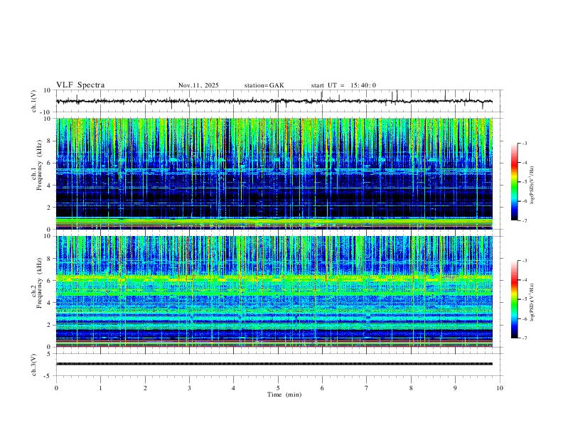The width and height of the screenshot is (563, 435).
Task: Click the 10 kHz tick label on ch.2 spectrogram
Action: (48, 236)
